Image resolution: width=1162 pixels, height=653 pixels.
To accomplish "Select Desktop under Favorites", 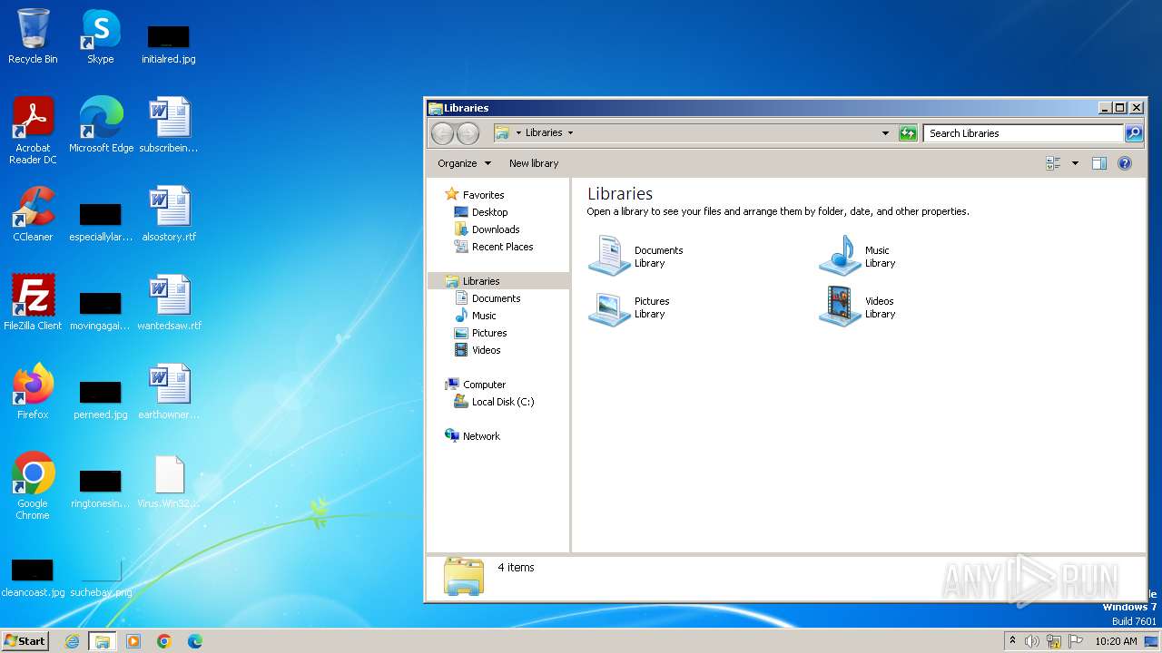I will 489,212.
